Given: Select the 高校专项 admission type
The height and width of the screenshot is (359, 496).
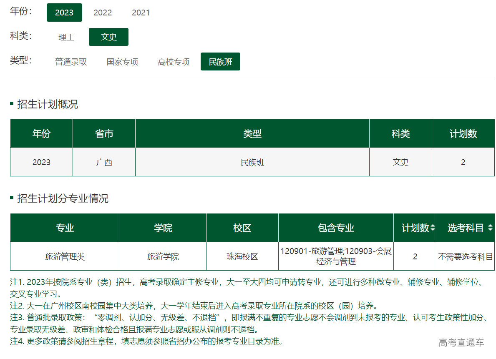Looking at the screenshot, I should (x=174, y=62).
